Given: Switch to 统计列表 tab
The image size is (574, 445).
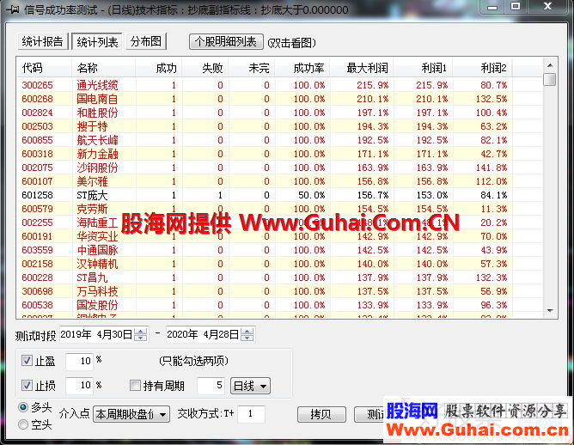Looking at the screenshot, I should (97, 42).
